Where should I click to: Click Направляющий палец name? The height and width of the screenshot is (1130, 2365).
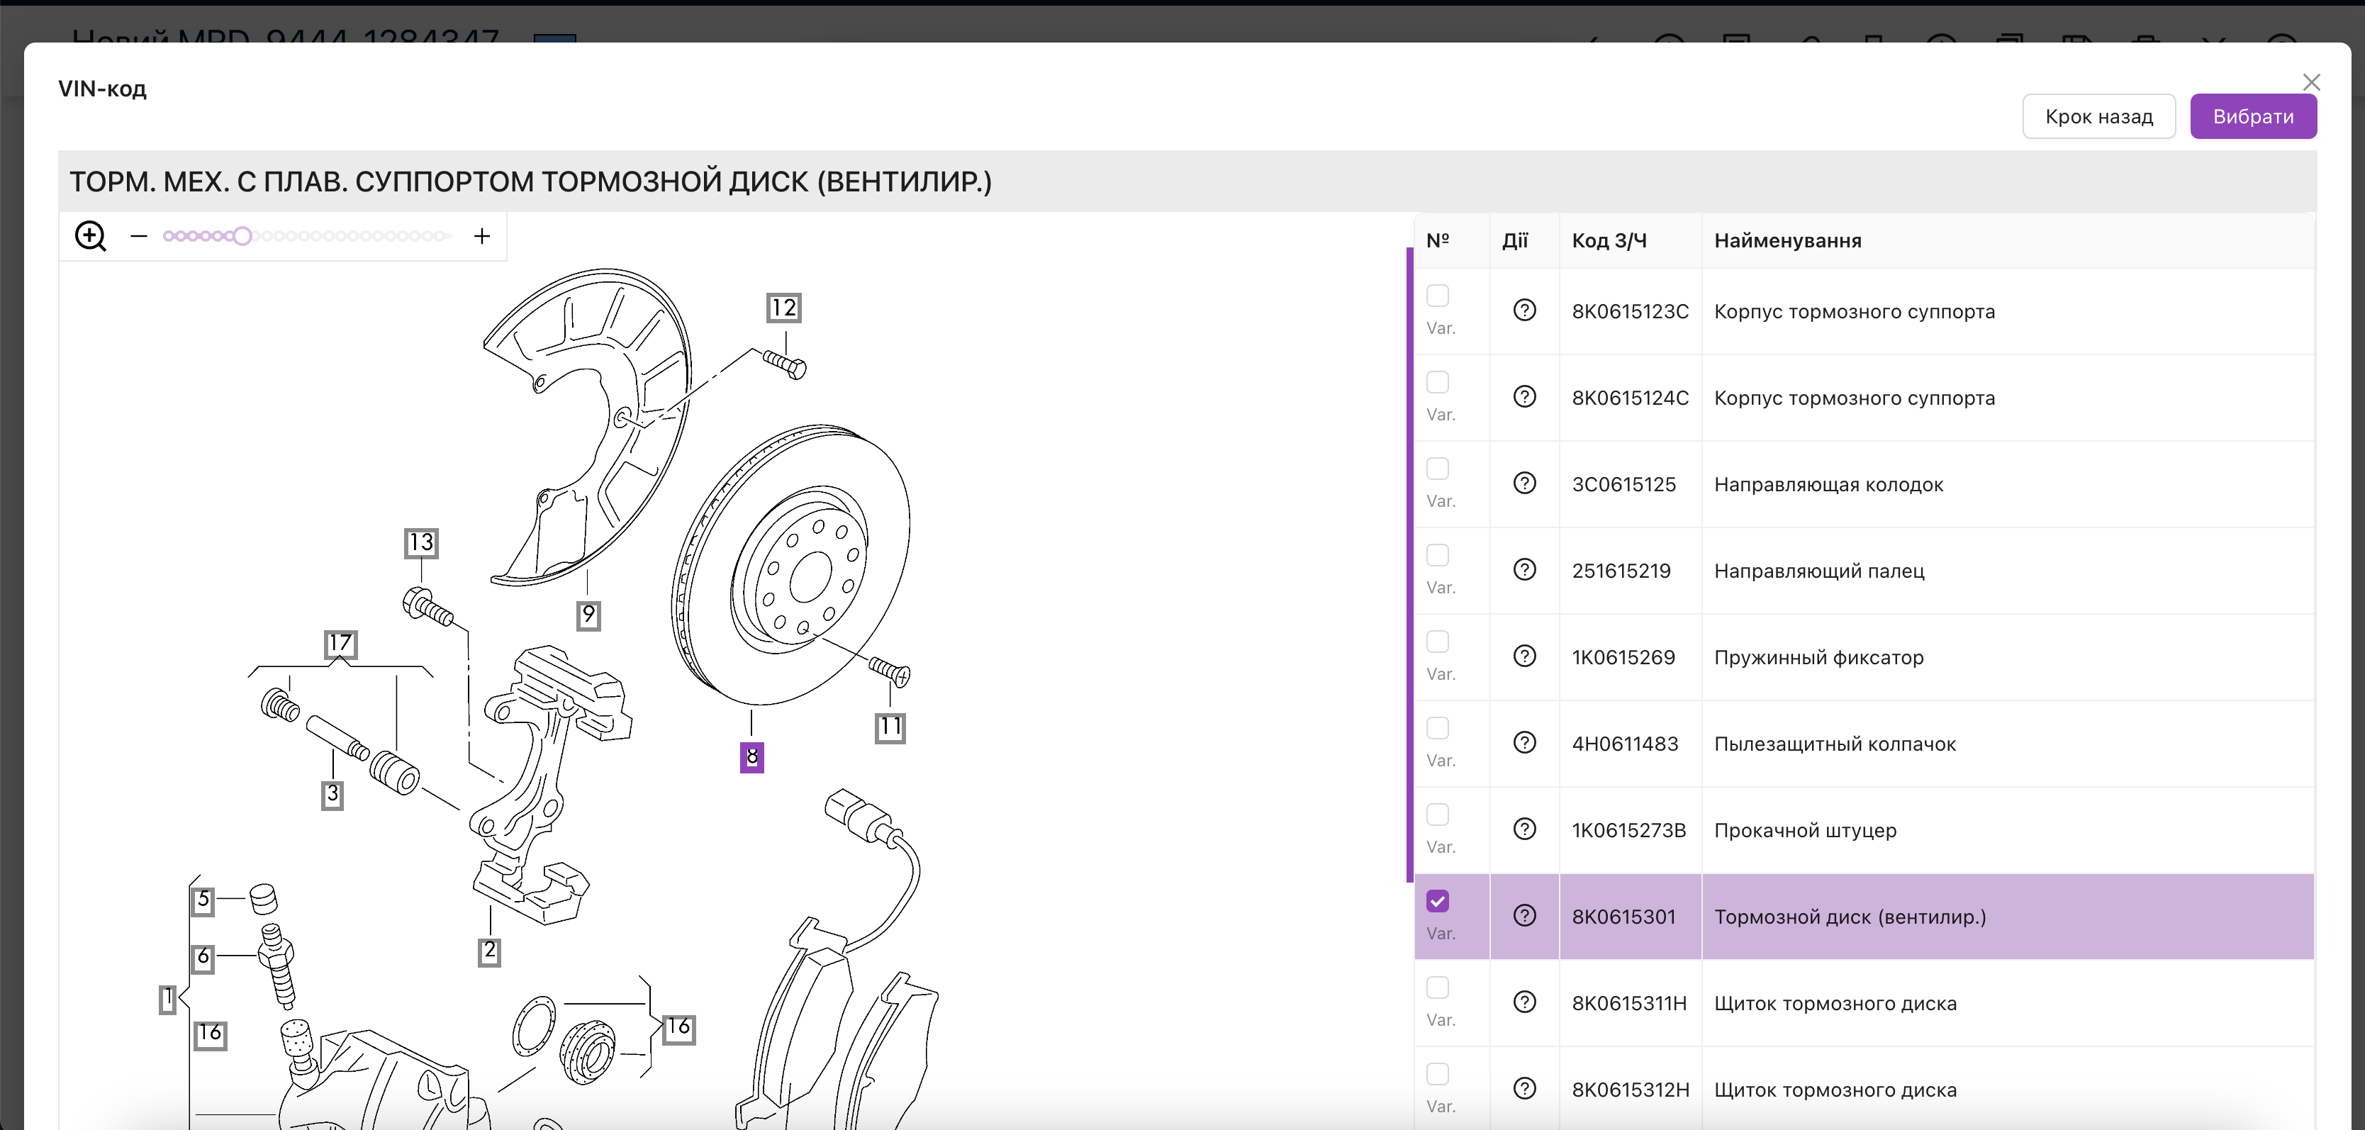click(x=1818, y=571)
